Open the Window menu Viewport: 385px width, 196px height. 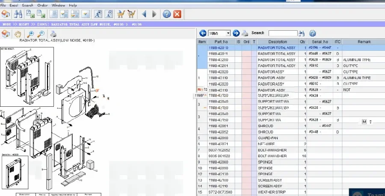coord(58,5)
